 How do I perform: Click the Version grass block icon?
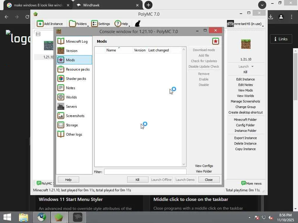61,51
